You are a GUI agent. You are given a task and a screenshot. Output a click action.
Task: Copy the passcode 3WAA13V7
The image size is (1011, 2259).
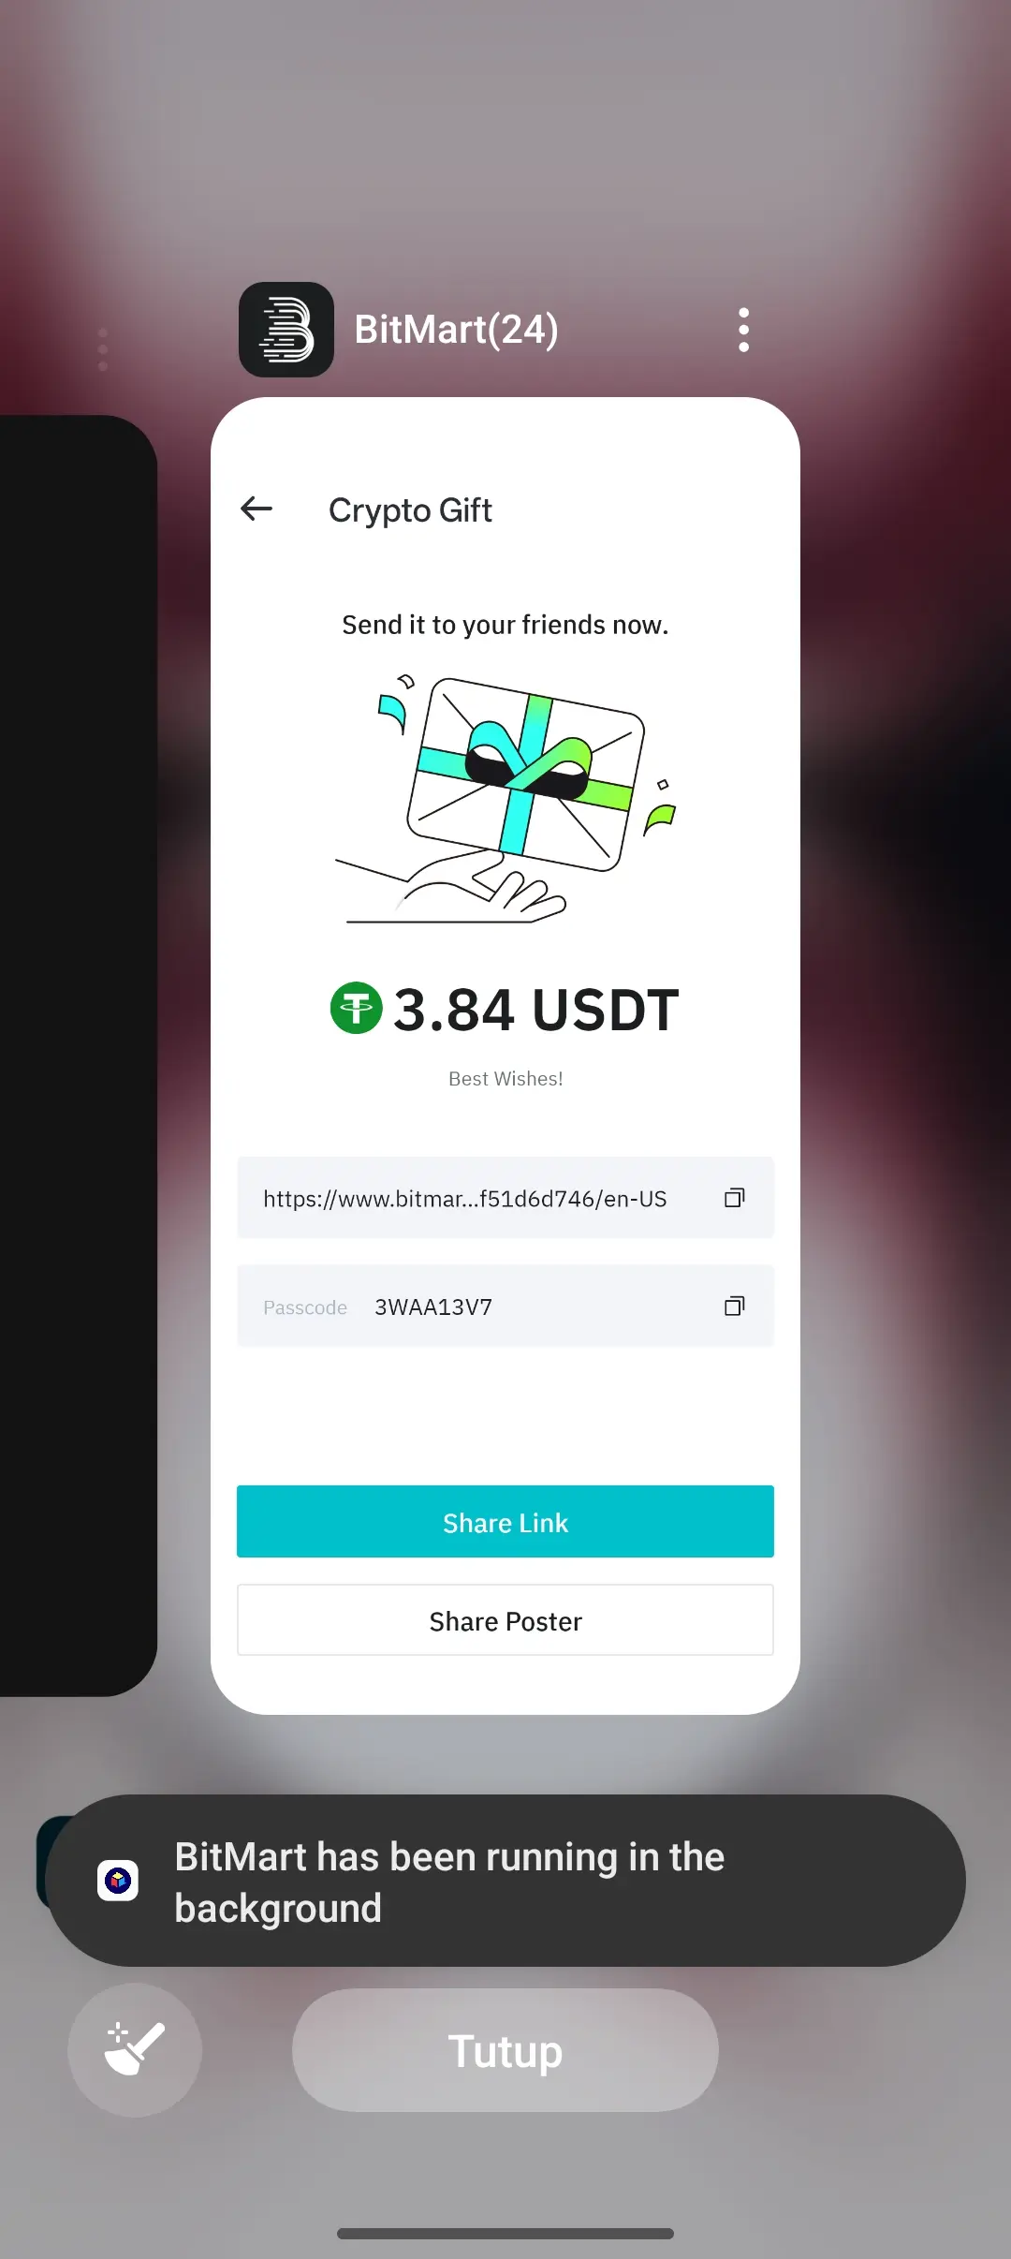point(735,1306)
